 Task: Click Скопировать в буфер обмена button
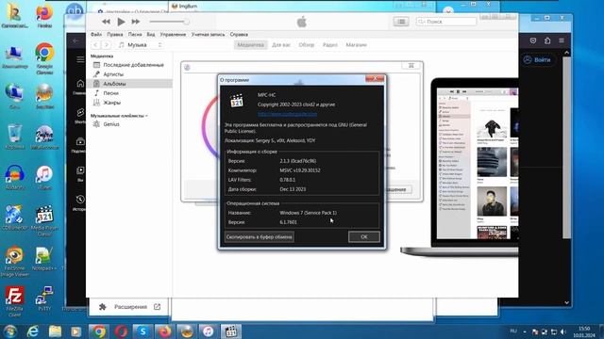tap(260, 236)
